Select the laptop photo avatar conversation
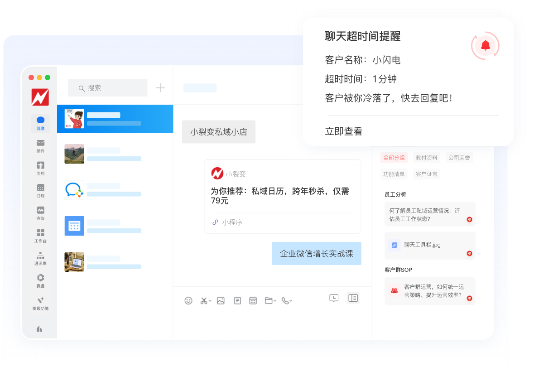 coord(115,262)
